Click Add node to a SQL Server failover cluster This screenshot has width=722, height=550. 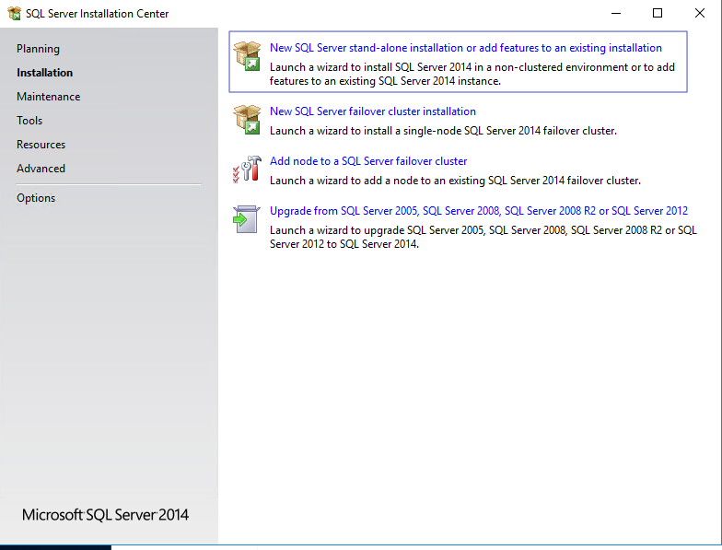pos(368,161)
